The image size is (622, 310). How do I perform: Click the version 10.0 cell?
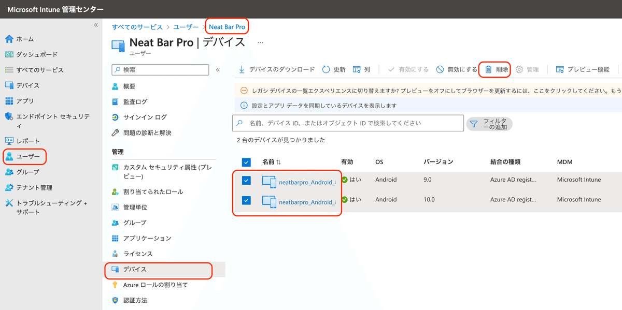click(430, 199)
